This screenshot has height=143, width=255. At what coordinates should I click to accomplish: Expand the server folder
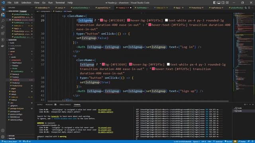coord(12,51)
